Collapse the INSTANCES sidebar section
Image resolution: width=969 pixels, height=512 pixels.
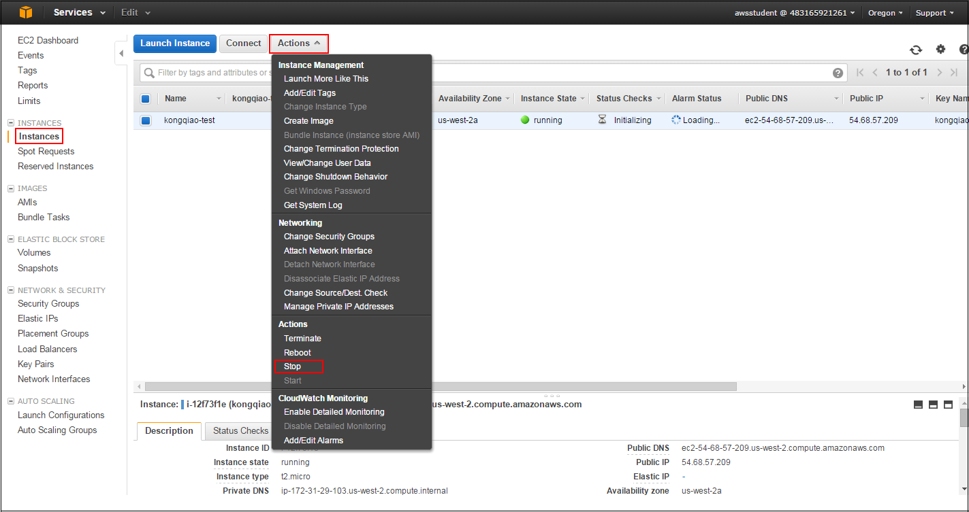point(11,123)
